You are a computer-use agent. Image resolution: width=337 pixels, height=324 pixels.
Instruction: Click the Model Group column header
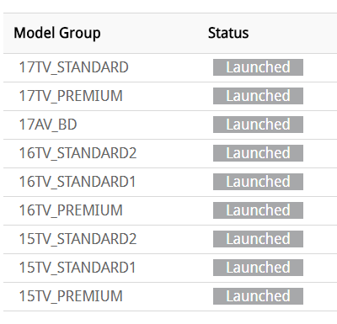pyautogui.click(x=57, y=33)
